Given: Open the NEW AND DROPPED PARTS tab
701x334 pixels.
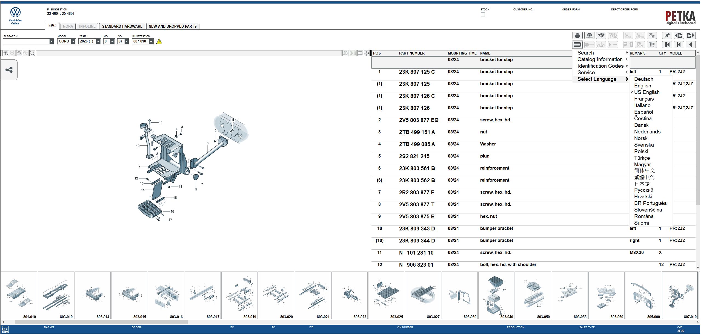Looking at the screenshot, I should (x=173, y=26).
